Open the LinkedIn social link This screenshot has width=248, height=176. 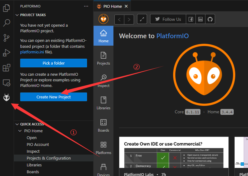click(x=200, y=19)
